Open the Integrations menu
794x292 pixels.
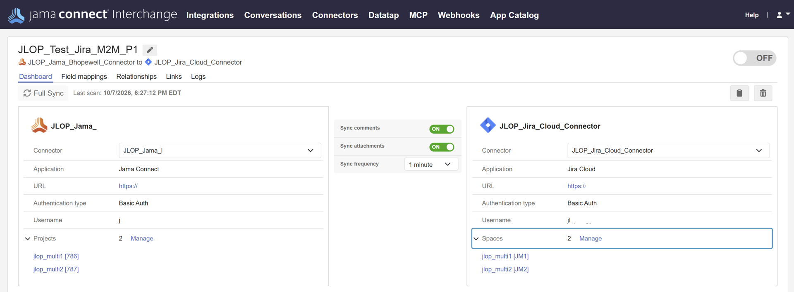[210, 15]
